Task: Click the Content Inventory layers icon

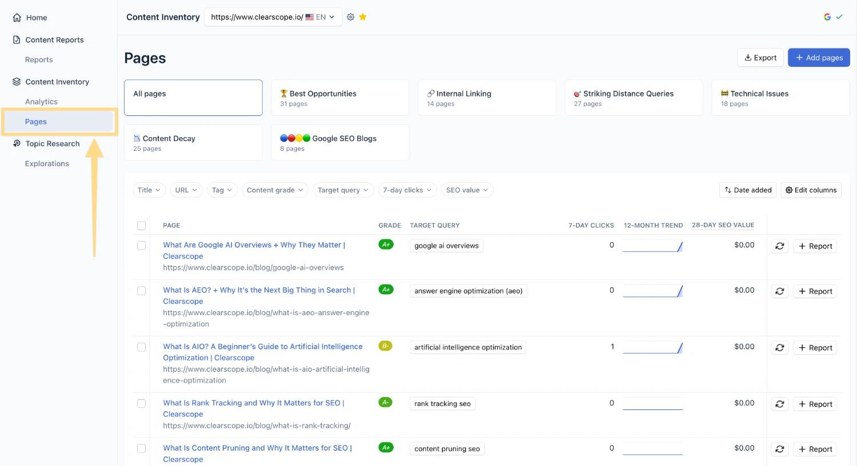Action: (x=17, y=82)
